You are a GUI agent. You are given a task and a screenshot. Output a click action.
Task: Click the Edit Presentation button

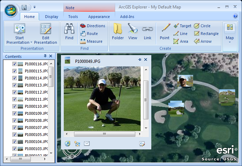[45, 34]
